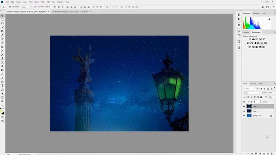The height and width of the screenshot is (155, 276).
Task: Open the collapsed Actions panel icon
Action: point(239,19)
